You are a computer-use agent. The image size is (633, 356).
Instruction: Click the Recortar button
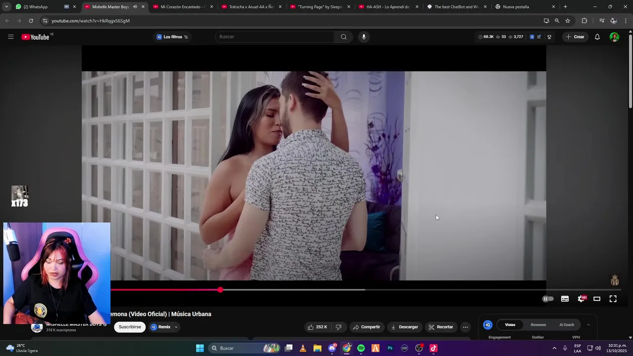click(x=441, y=327)
